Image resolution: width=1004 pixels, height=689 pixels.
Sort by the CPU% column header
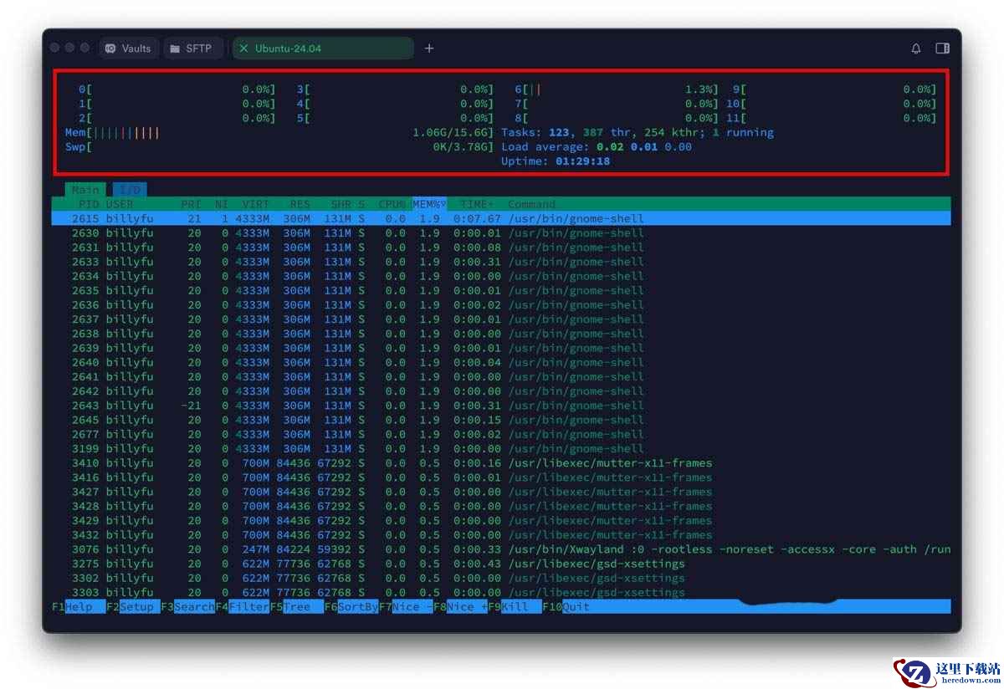click(x=392, y=204)
